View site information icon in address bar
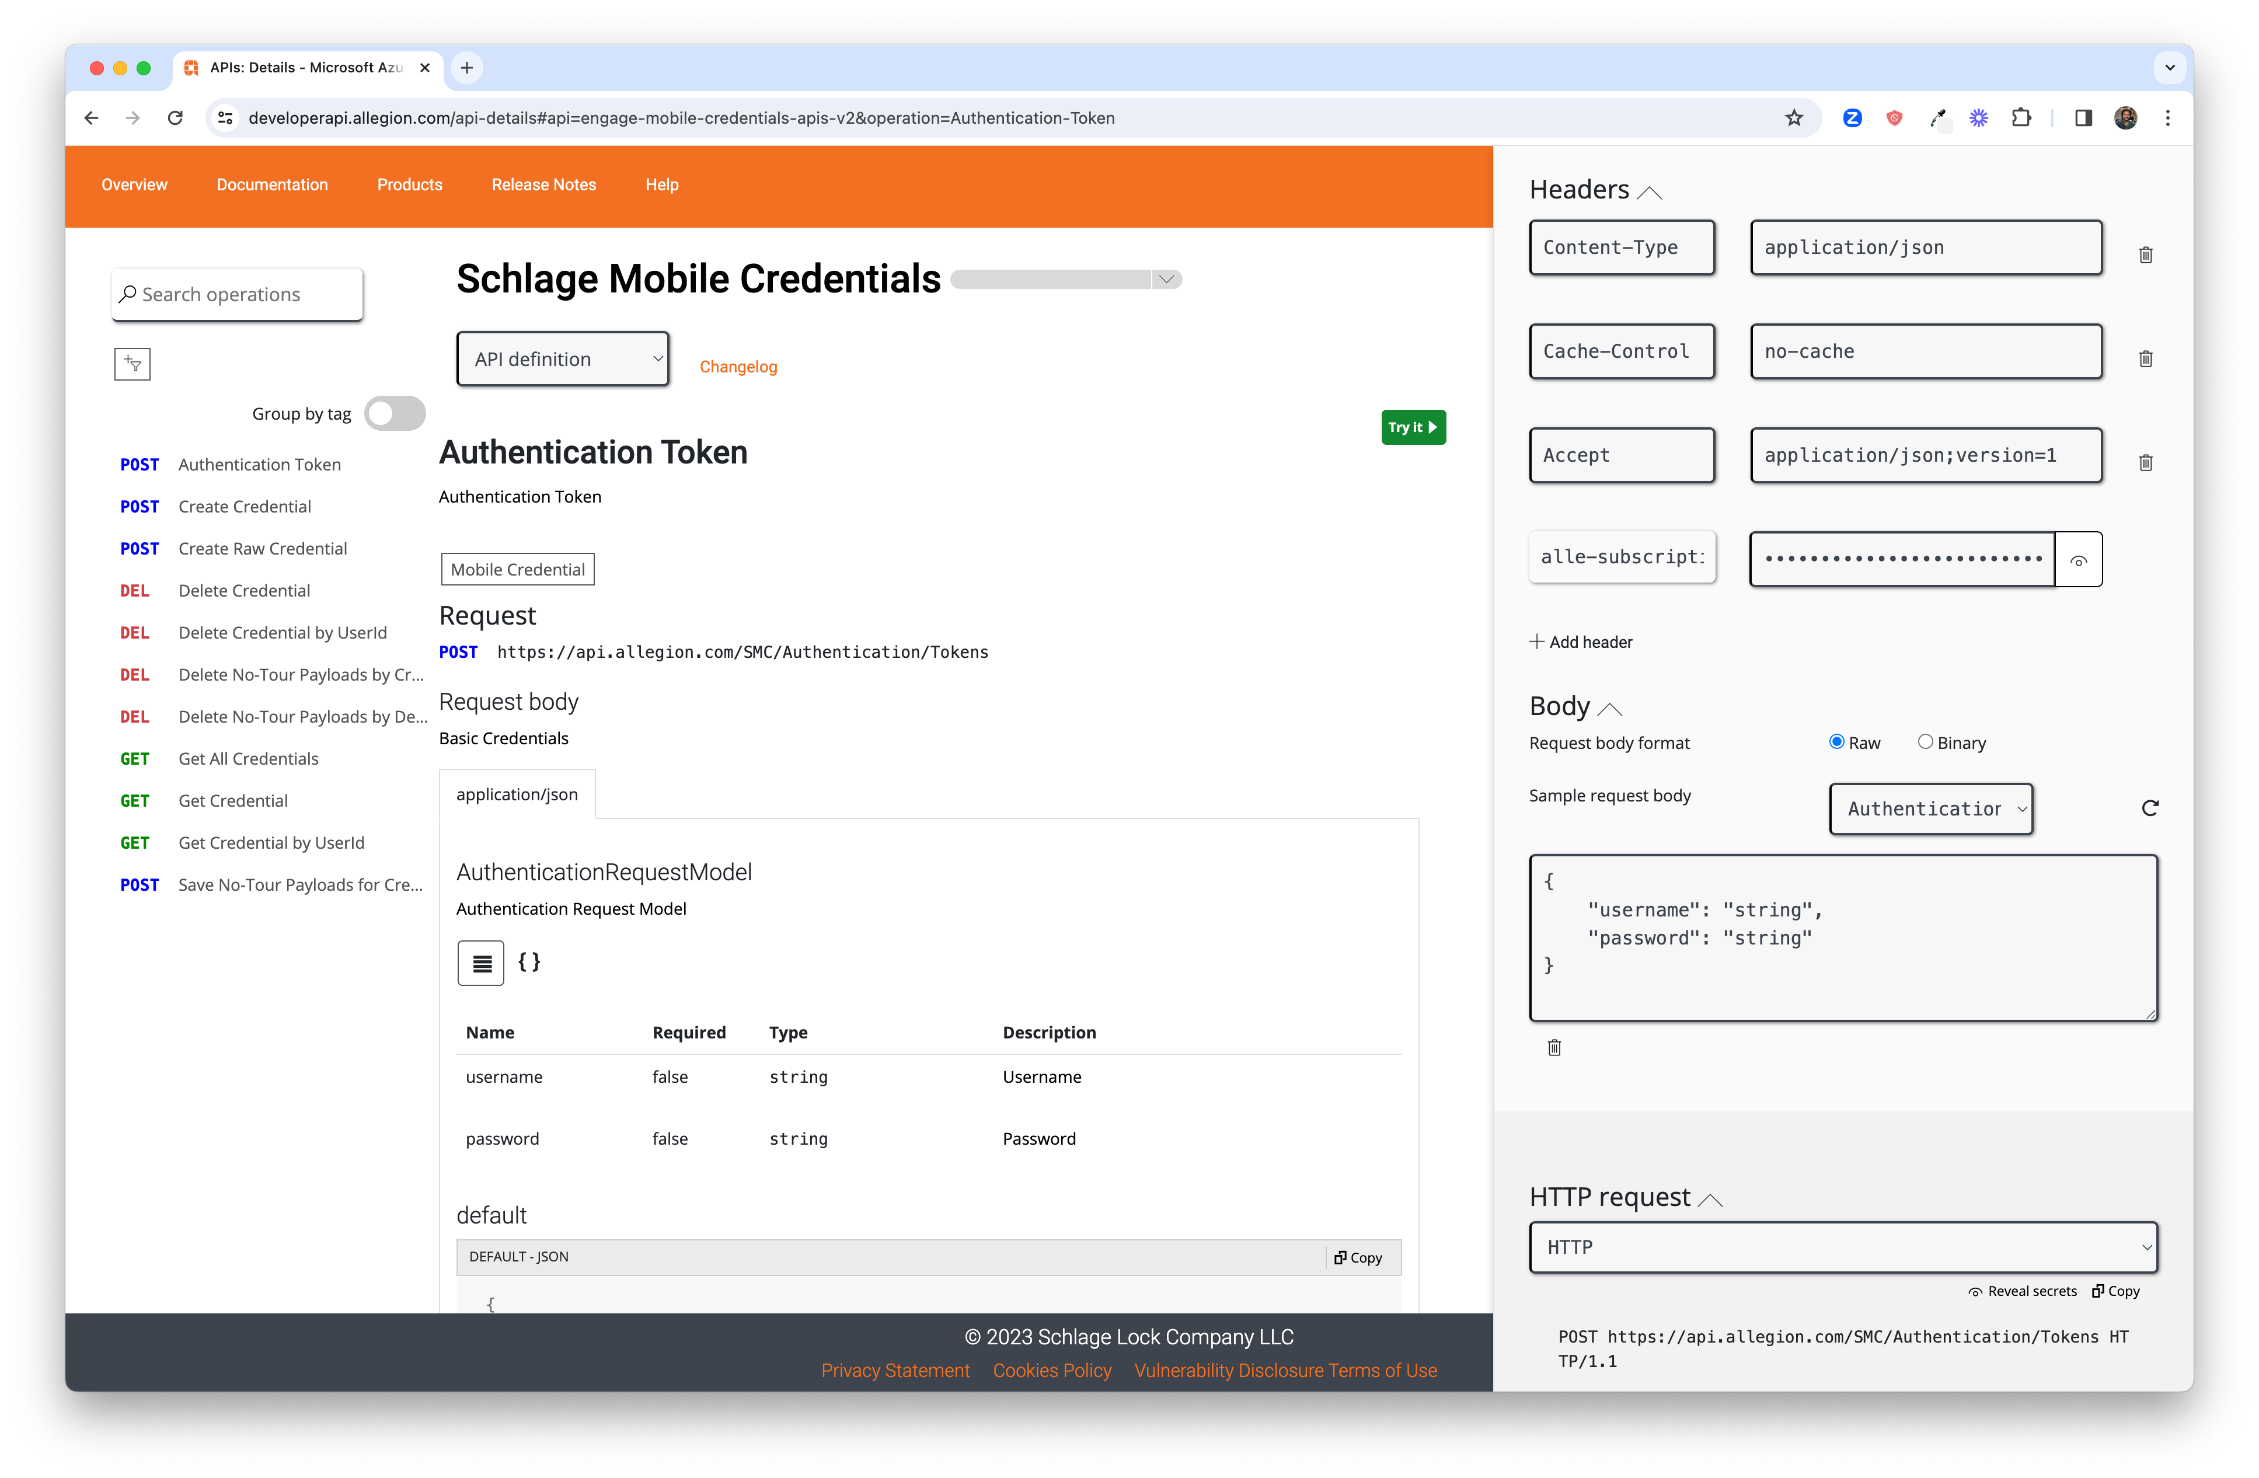 pos(225,118)
